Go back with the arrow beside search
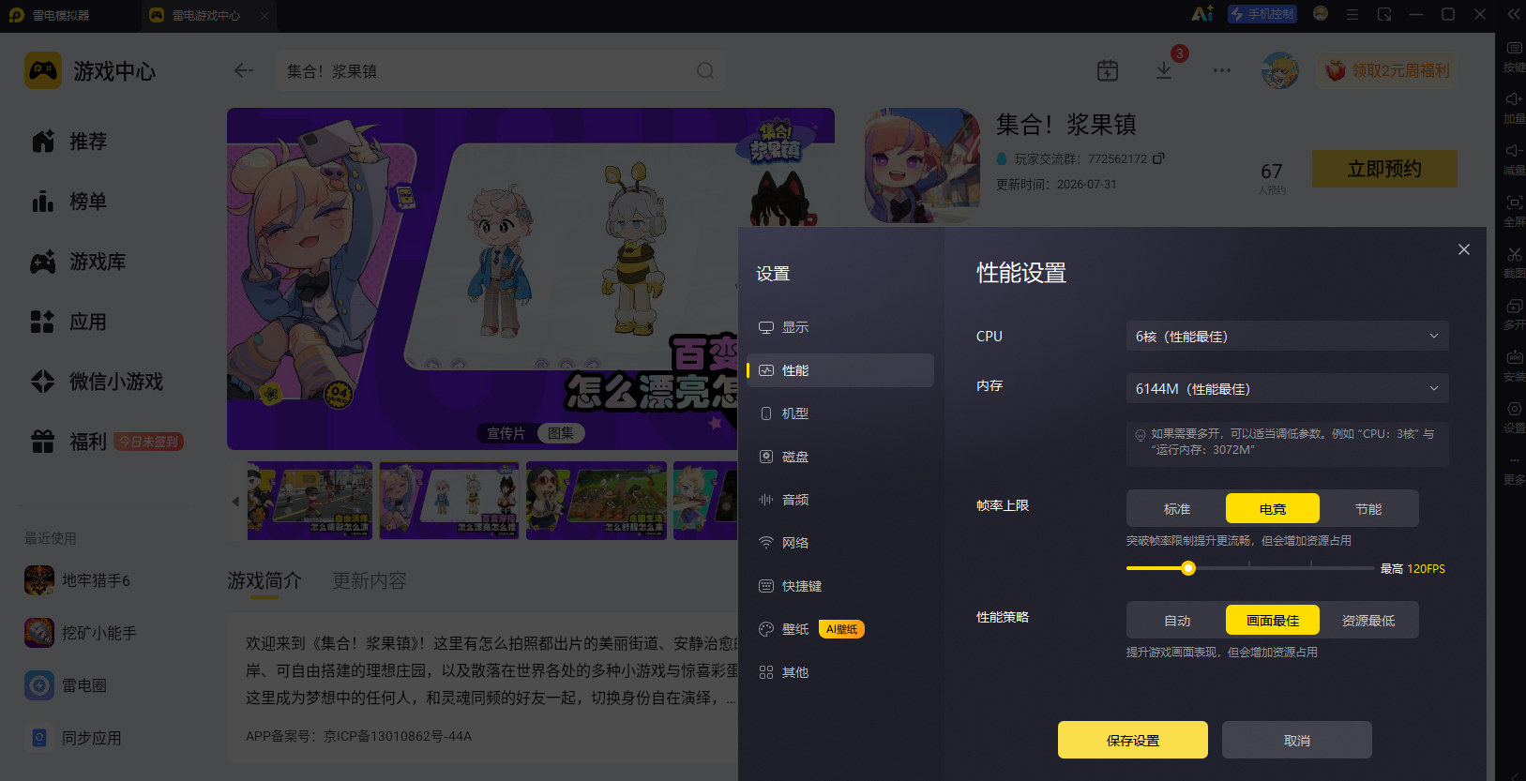Image resolution: width=1526 pixels, height=781 pixels. pos(244,70)
